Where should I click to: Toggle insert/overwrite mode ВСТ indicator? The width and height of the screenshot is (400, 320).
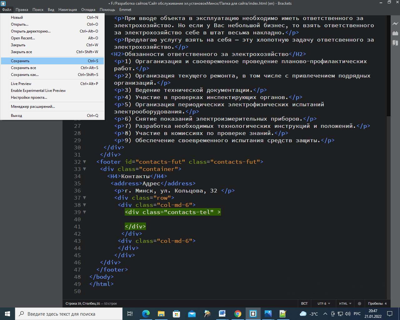point(304,303)
